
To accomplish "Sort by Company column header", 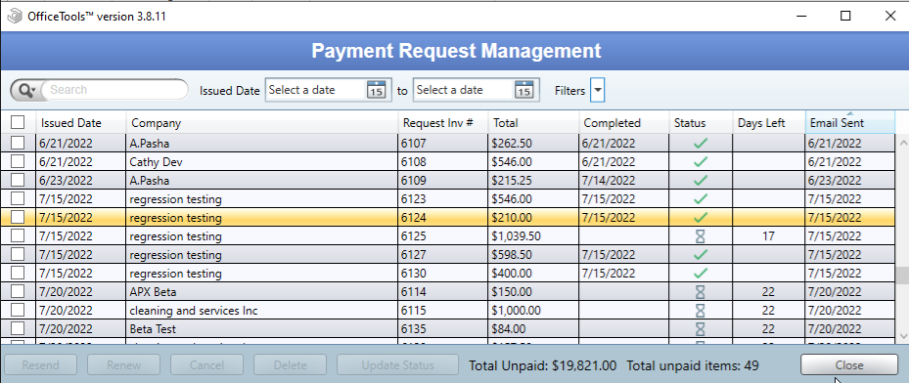I will pos(262,123).
